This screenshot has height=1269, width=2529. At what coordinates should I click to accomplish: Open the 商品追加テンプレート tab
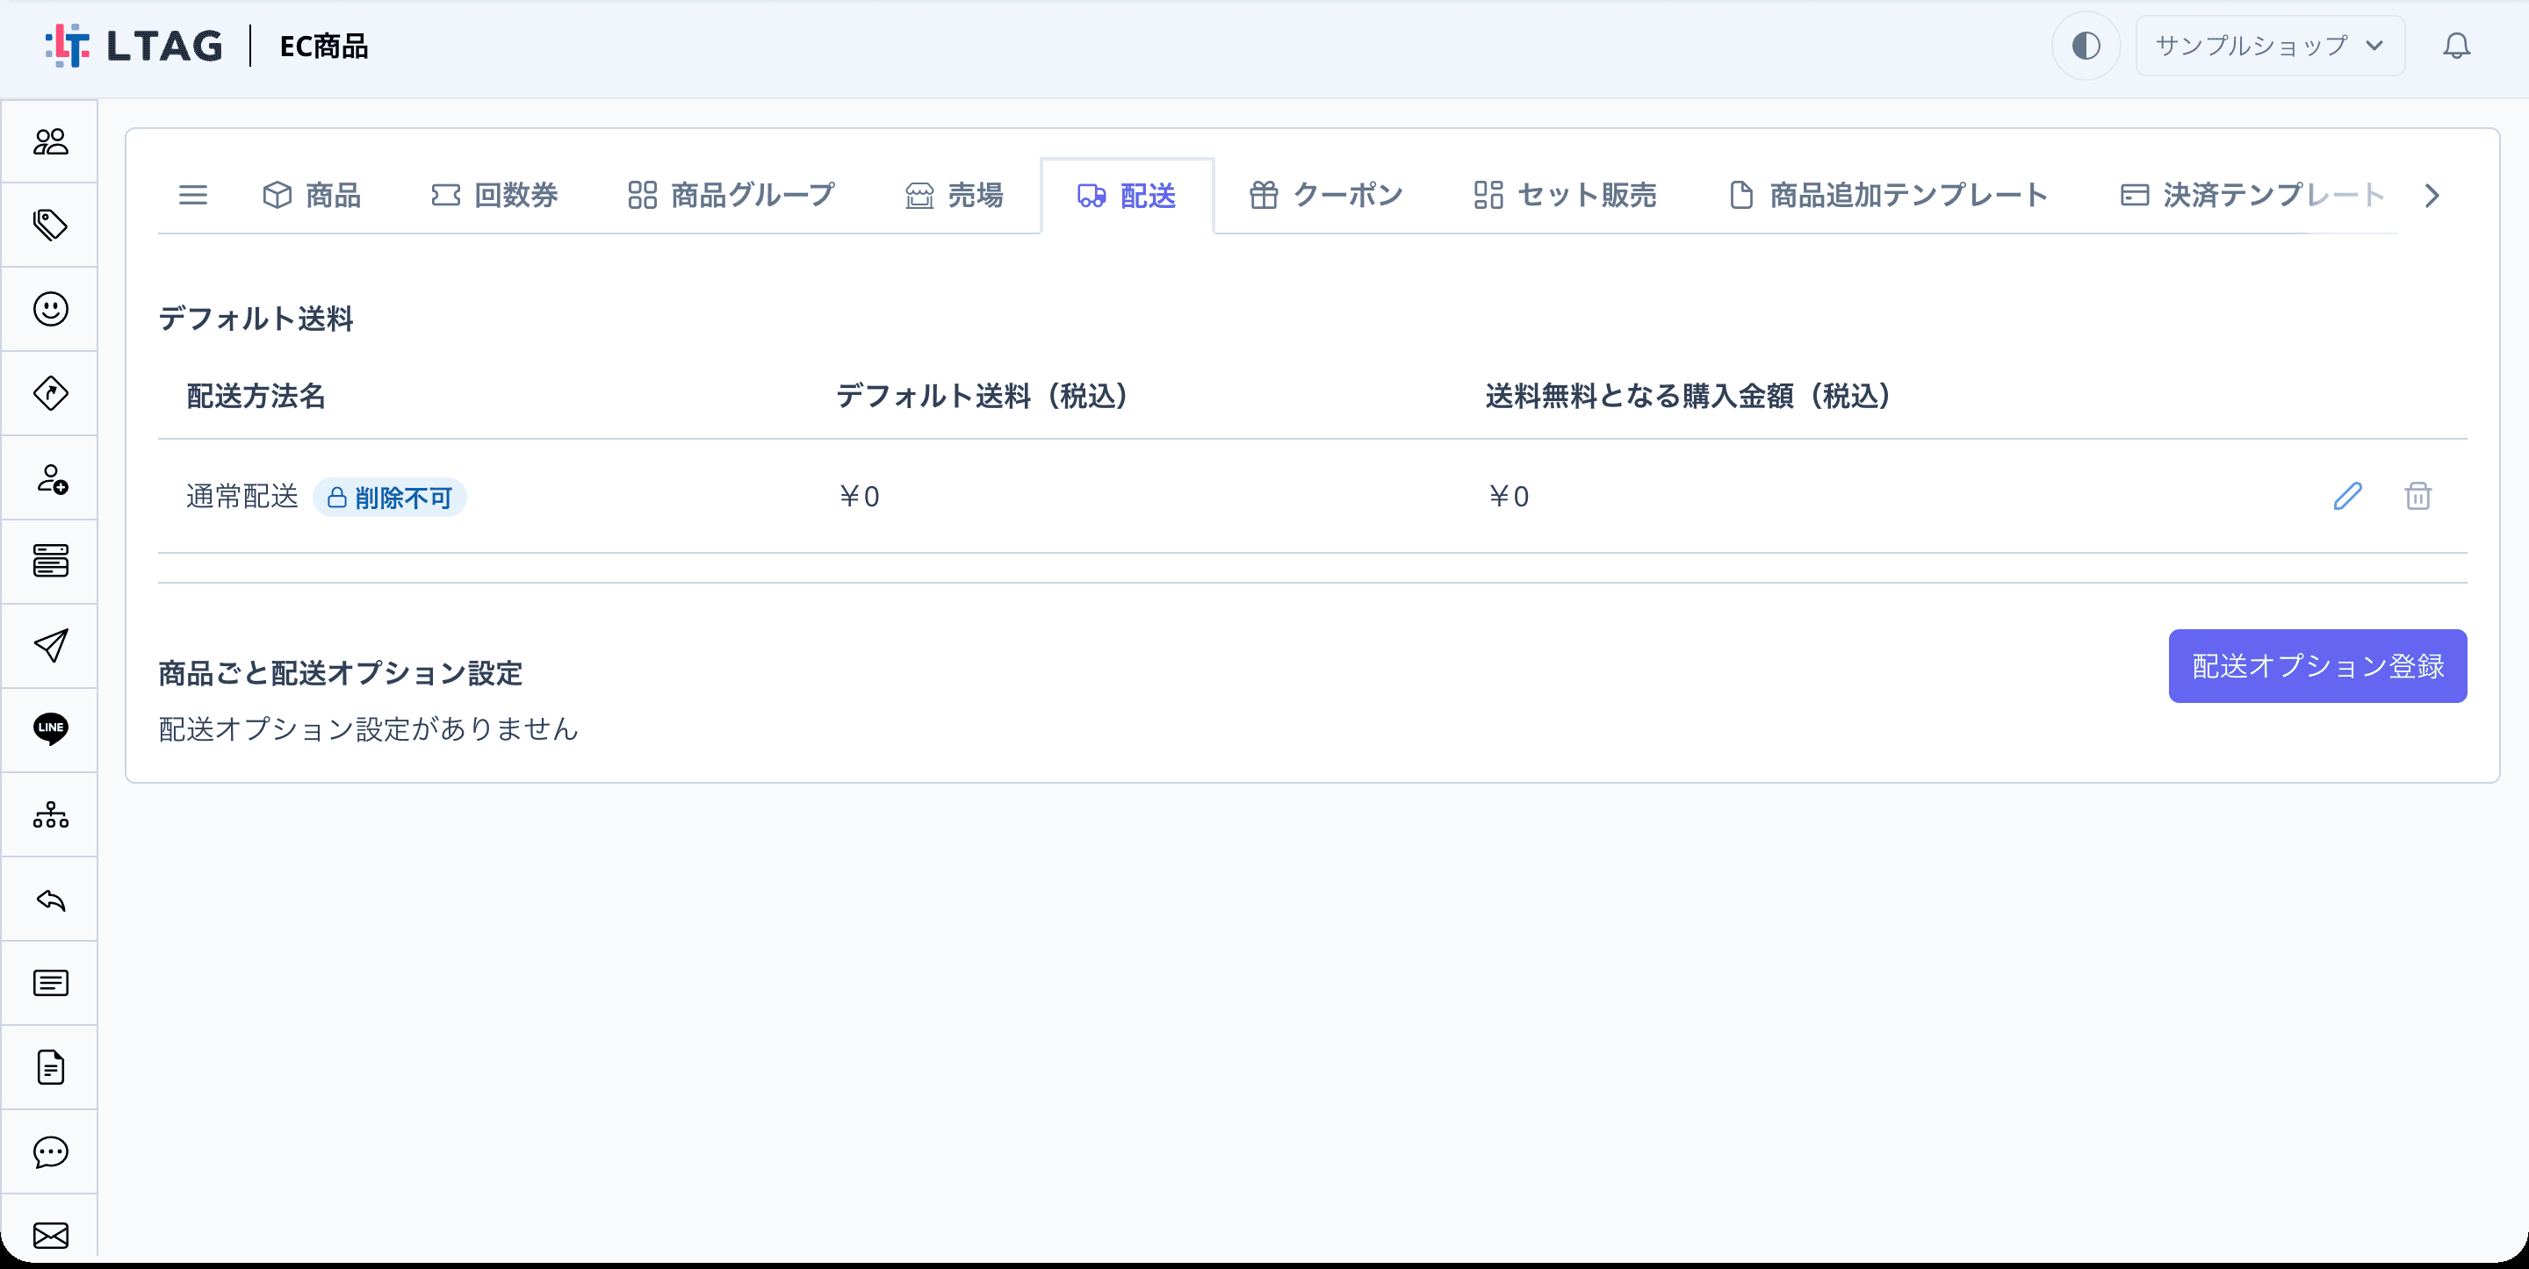point(1888,196)
